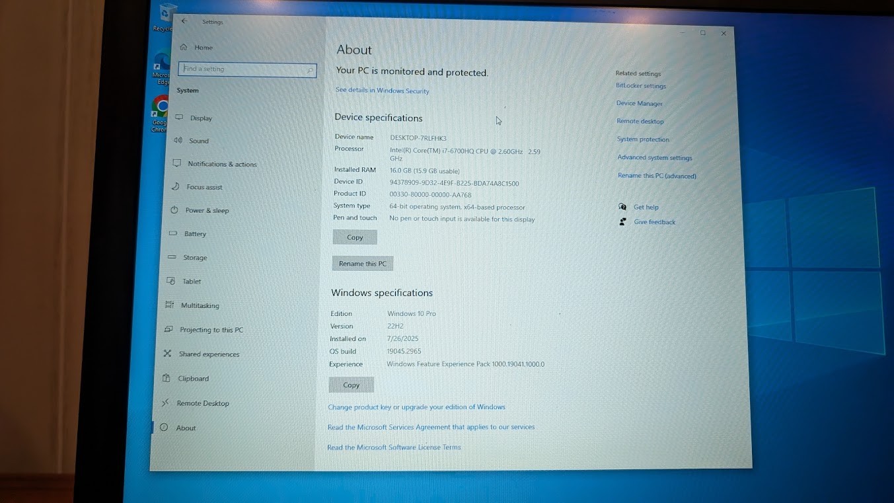Click the search magnifier in Find a setting
This screenshot has width=894, height=503.
tap(310, 70)
